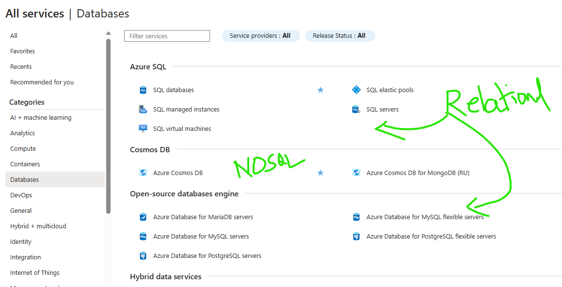Screen dimensions: 562x287
Task: Select Hybrid + multicloud category
Action: 38,226
